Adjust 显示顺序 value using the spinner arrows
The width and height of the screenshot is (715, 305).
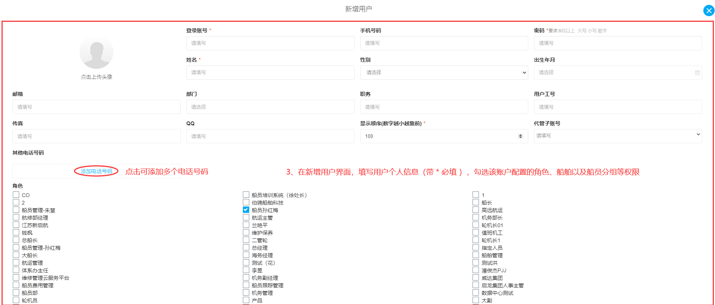520,136
